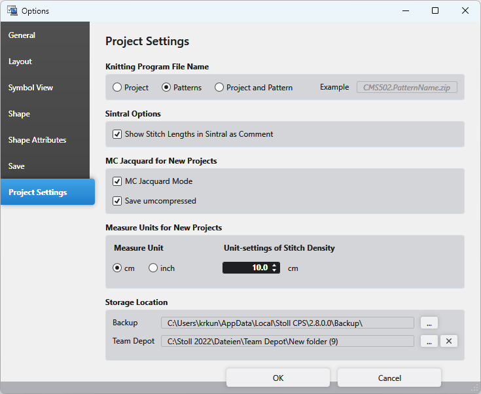
Task: Decrease stitch density unit value
Action: tap(275, 270)
